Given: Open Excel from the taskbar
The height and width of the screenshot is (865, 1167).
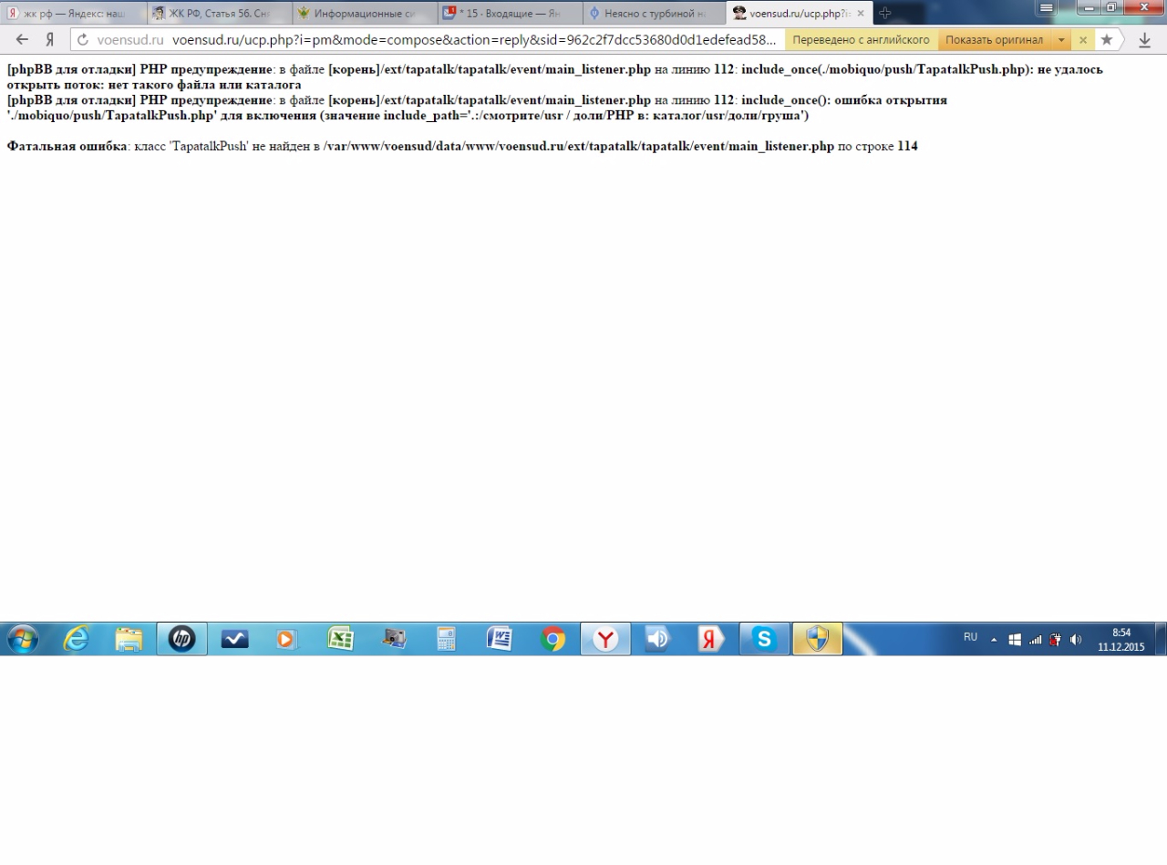Looking at the screenshot, I should click(340, 639).
